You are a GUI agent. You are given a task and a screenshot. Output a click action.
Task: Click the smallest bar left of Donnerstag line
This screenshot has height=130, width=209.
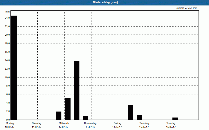pyautogui.click(x=86, y=118)
